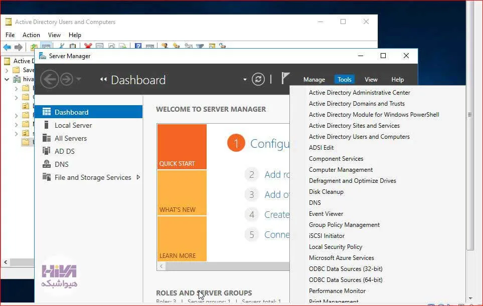Click step 5 Connect link
483x306 pixels.
[277, 235]
